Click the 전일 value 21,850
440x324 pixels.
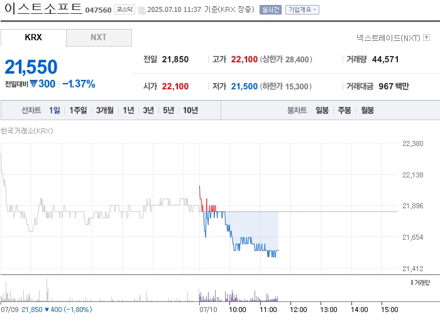pos(175,59)
